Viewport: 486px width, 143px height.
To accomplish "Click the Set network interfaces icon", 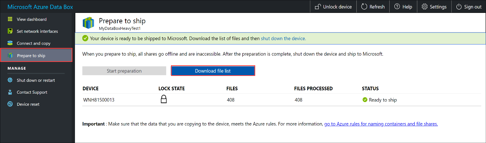I will (x=10, y=31).
